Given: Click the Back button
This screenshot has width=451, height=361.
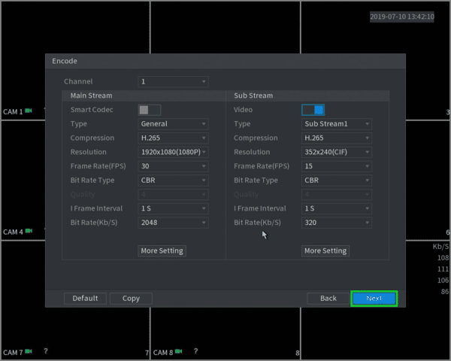Looking at the screenshot, I should 328,299.
